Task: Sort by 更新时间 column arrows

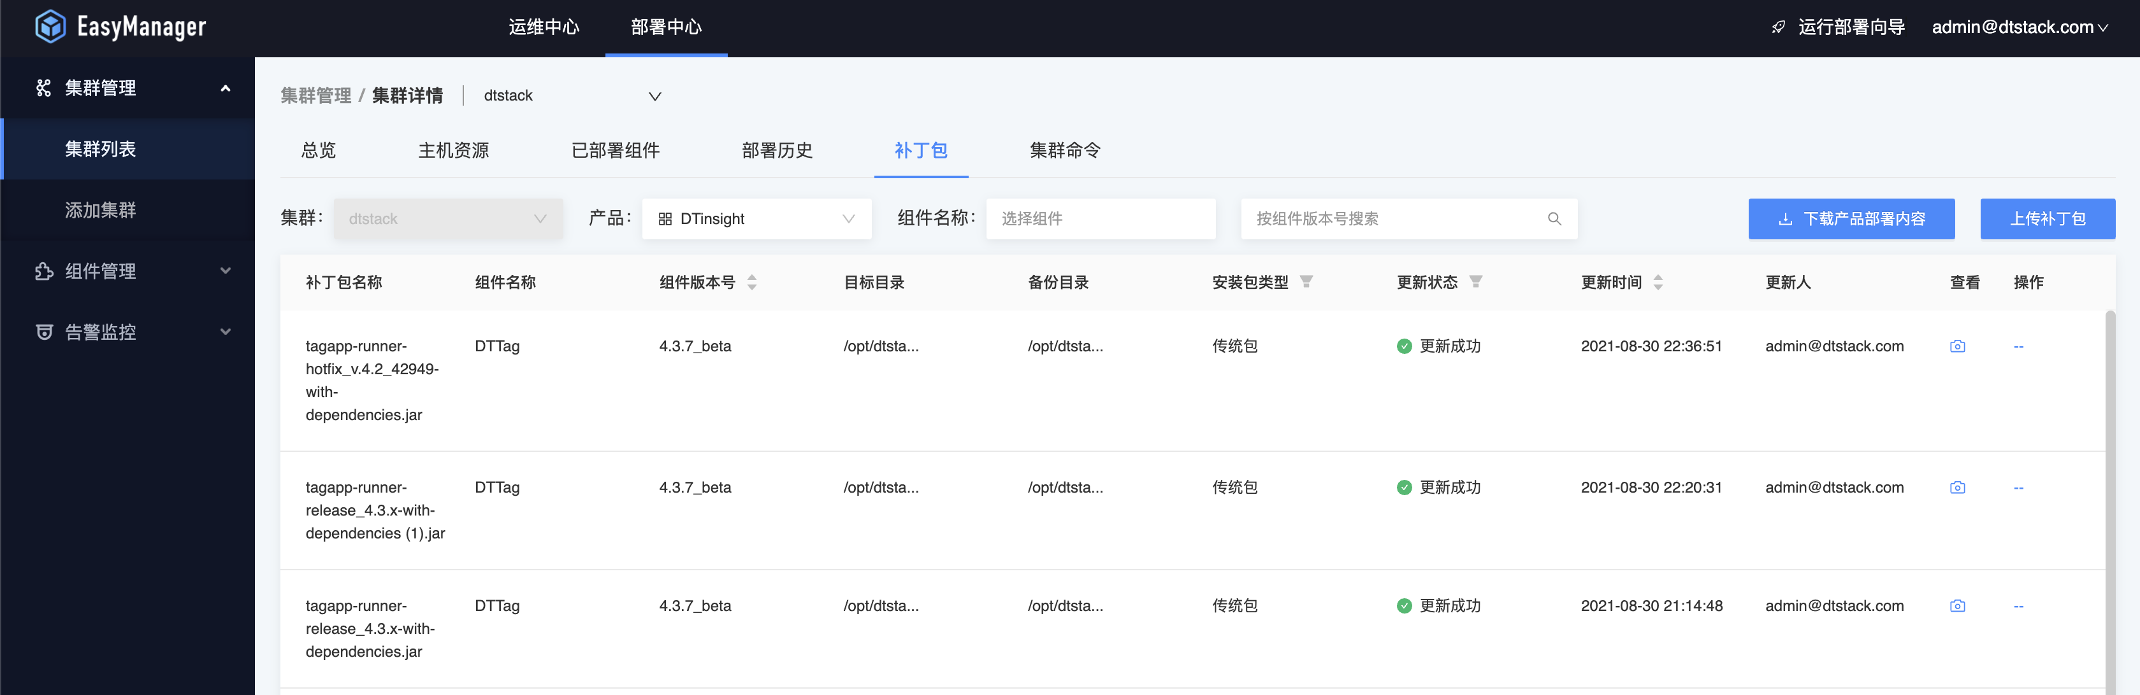Action: coord(1658,283)
